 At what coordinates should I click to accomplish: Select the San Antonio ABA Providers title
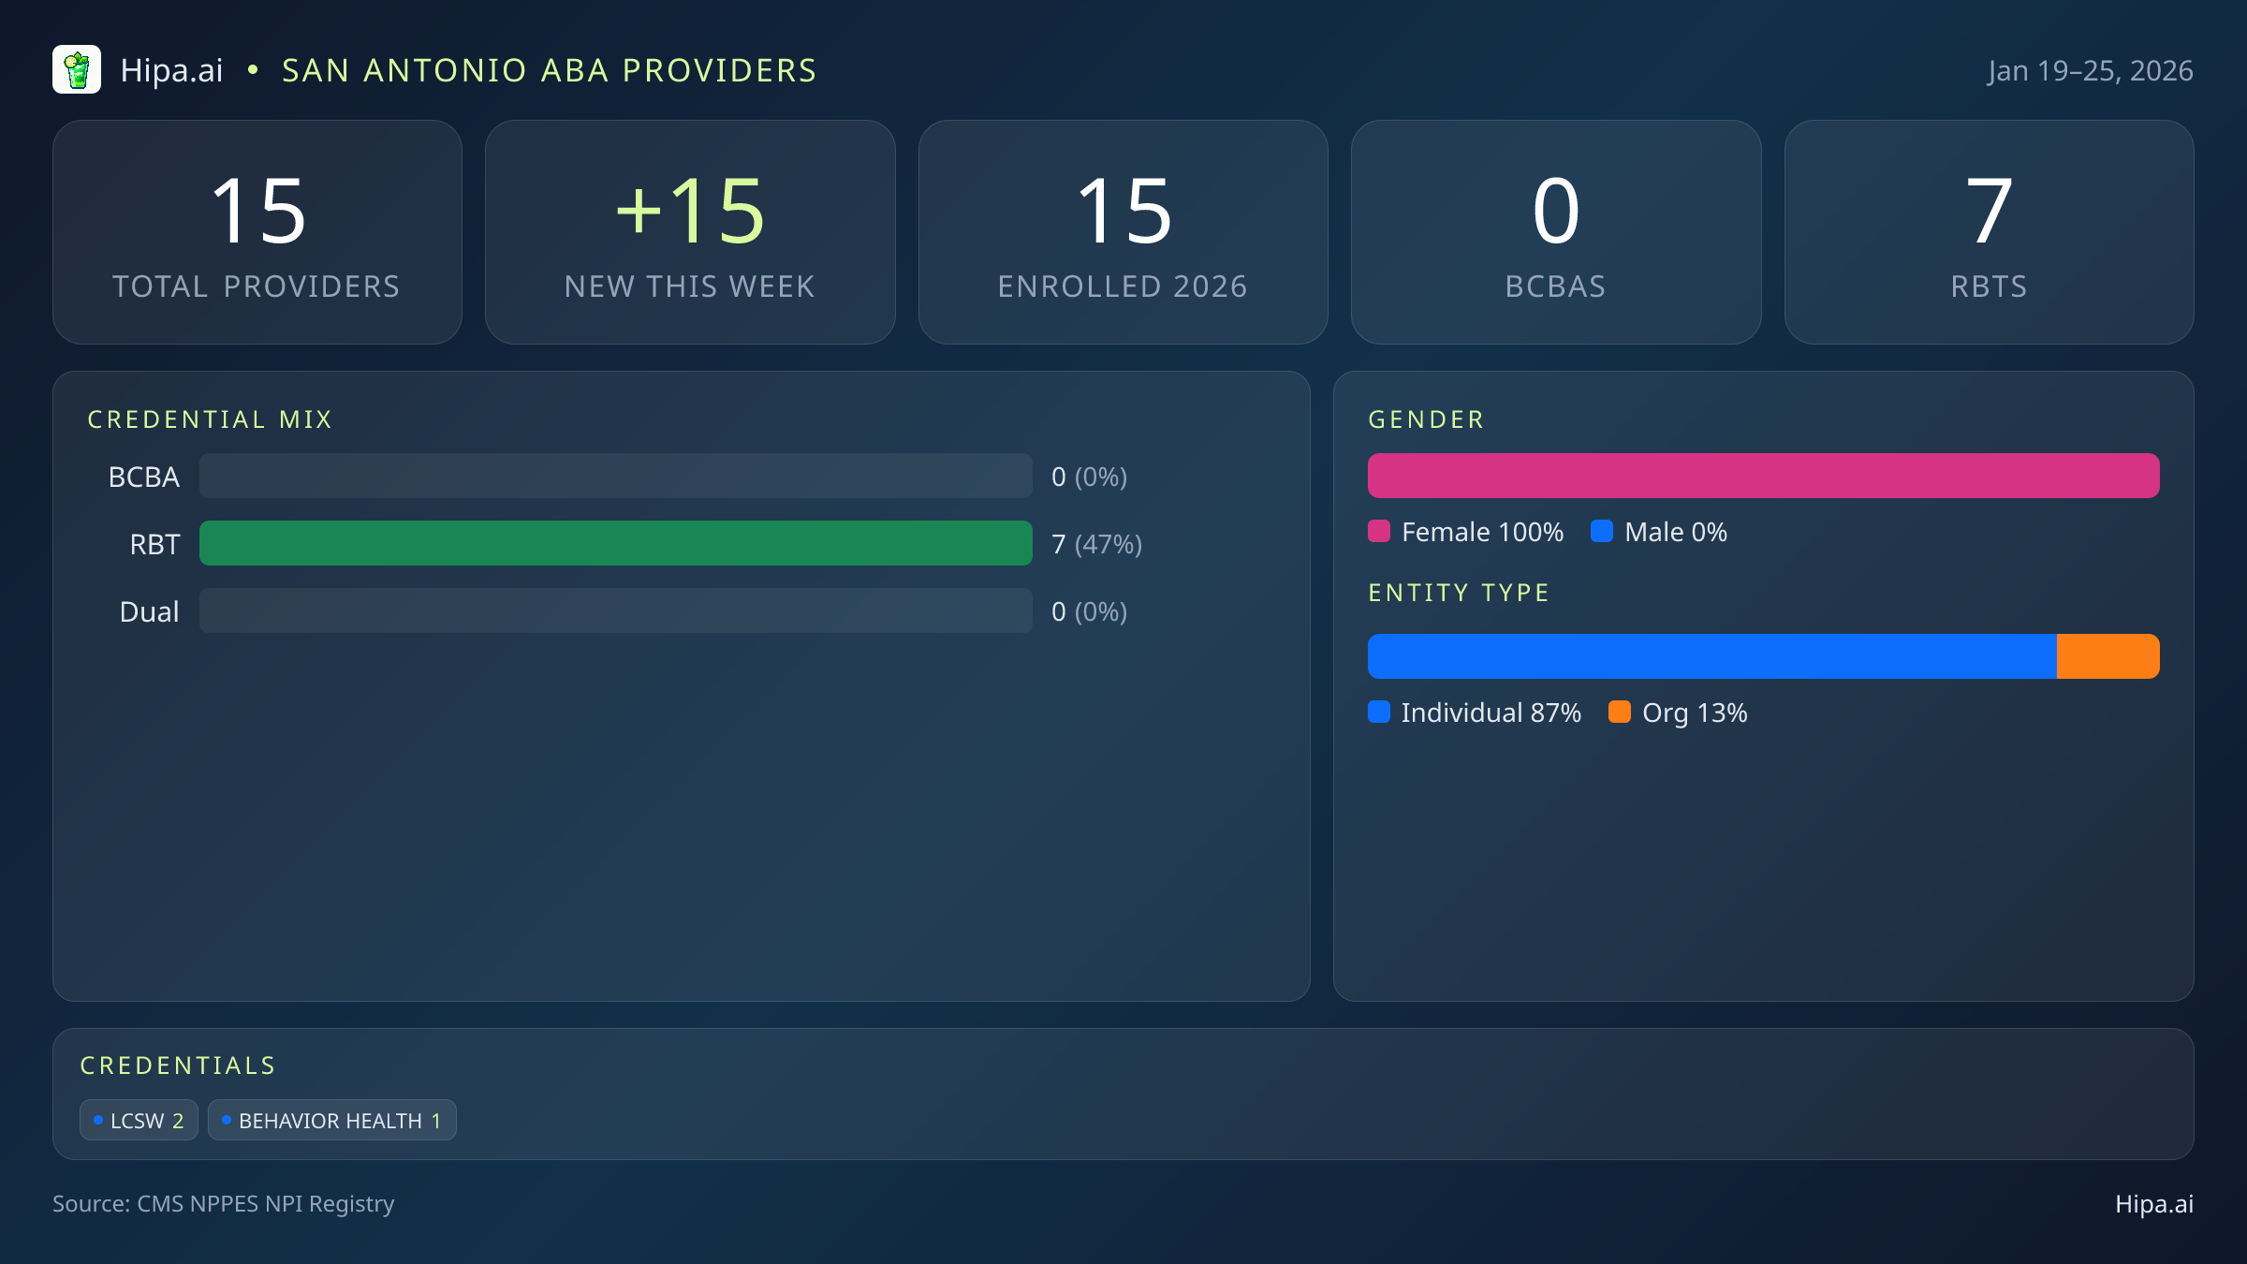click(x=550, y=69)
